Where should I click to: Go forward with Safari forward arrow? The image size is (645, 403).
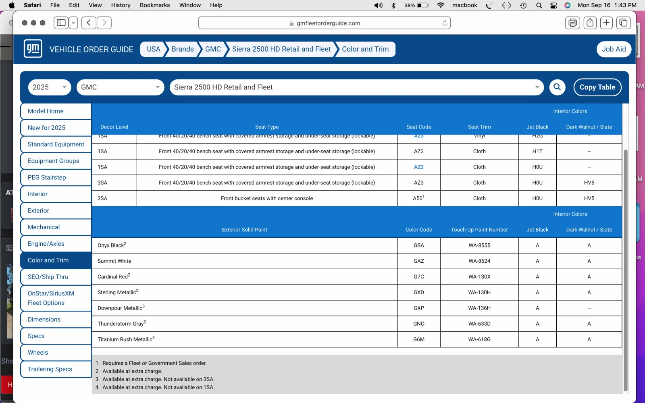(x=104, y=23)
